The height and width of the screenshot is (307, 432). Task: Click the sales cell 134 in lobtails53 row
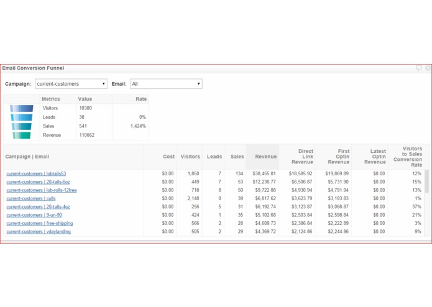point(239,174)
